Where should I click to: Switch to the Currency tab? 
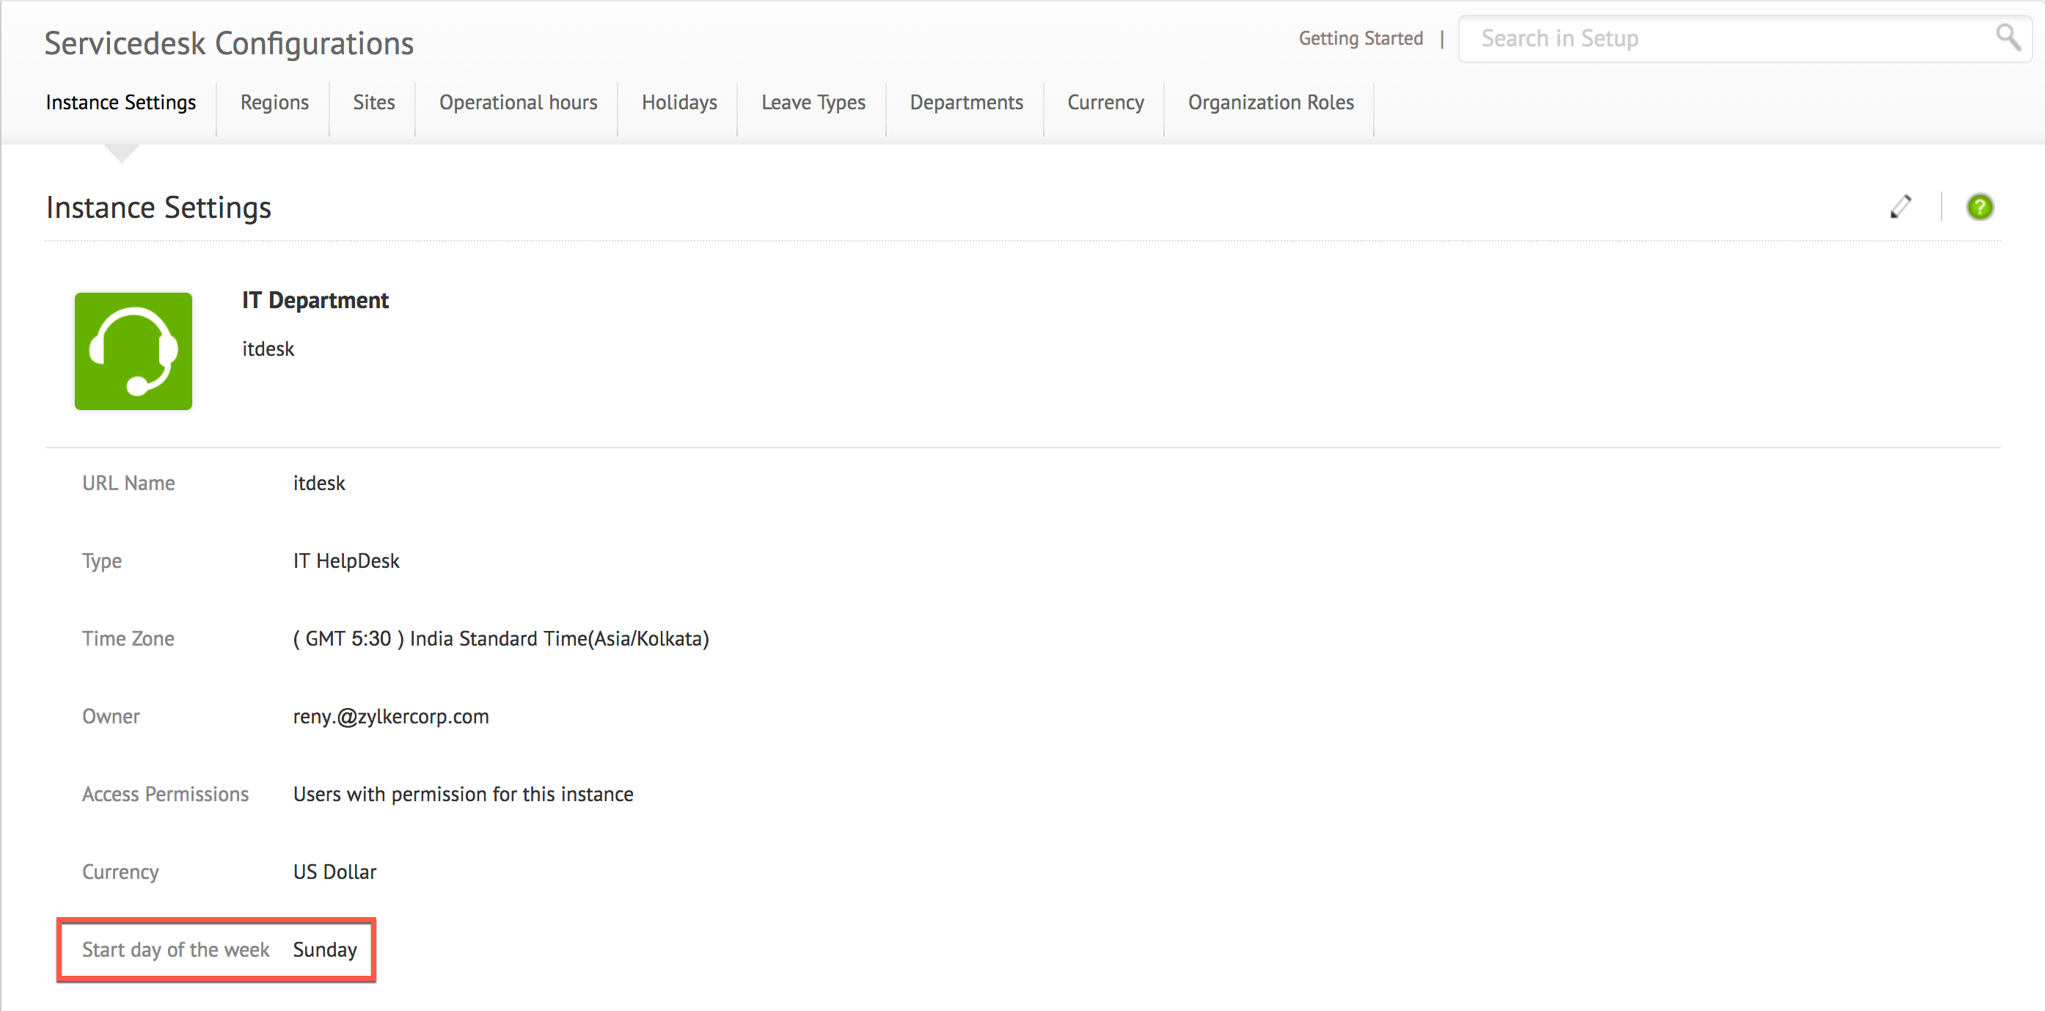[x=1104, y=103]
